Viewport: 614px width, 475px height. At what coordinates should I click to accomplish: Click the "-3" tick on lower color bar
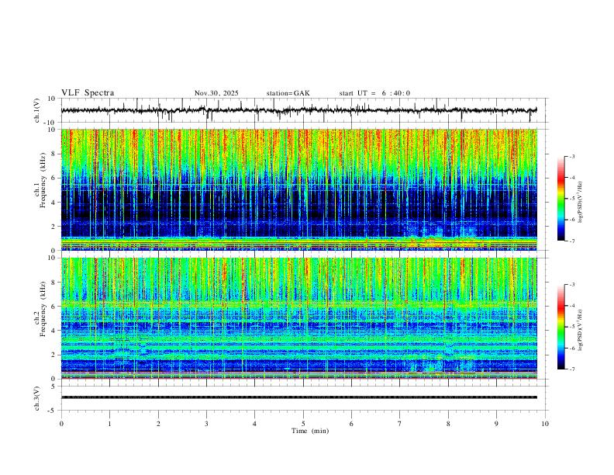[x=572, y=285]
